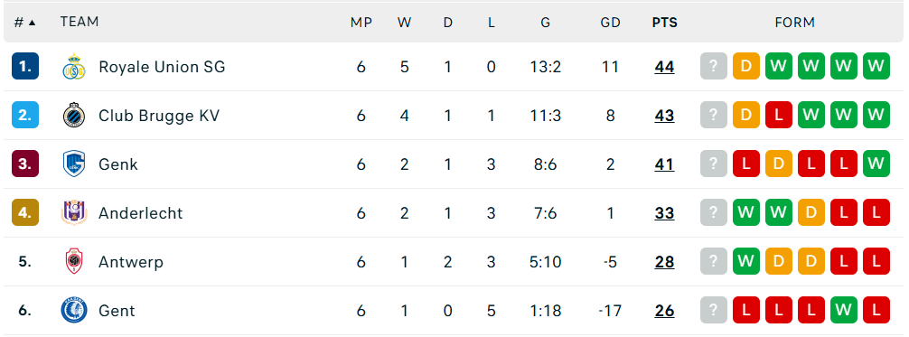Screen dimensions: 909x337
Task: Click the W wins column header
Action: tap(404, 23)
